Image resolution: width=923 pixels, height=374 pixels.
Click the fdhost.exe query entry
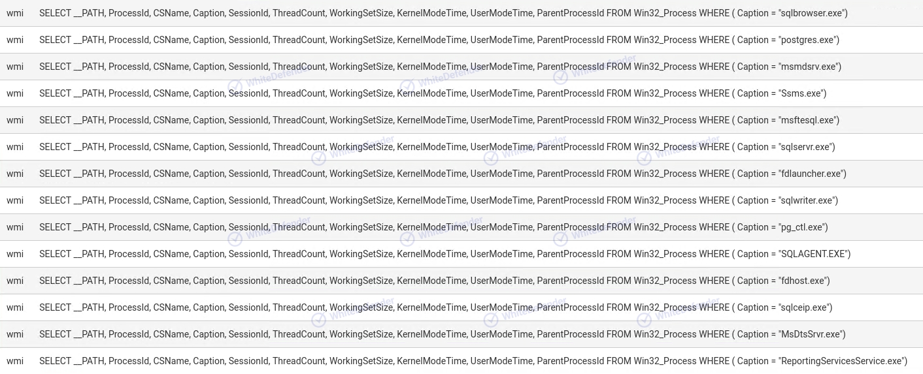click(x=461, y=281)
